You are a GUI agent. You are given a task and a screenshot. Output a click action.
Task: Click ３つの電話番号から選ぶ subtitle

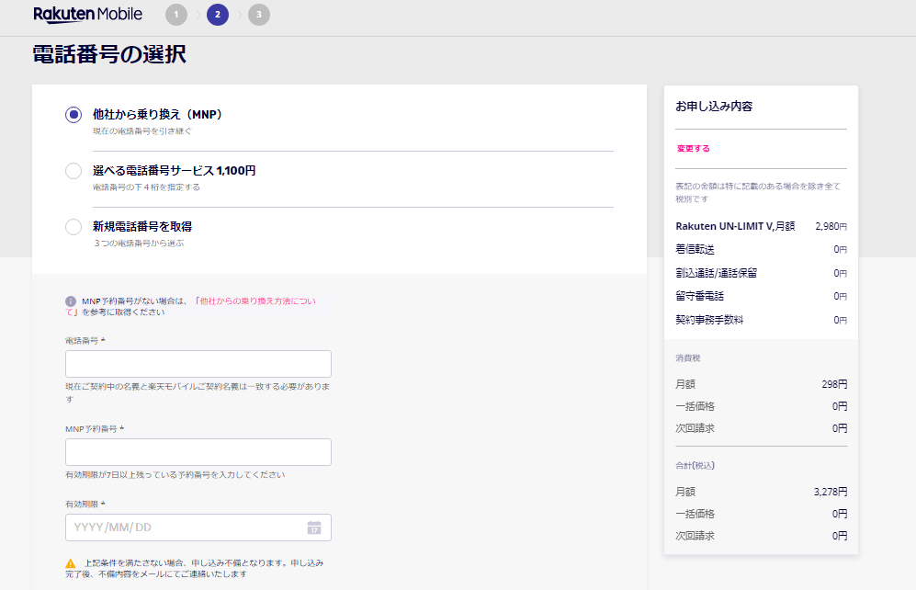(139, 243)
